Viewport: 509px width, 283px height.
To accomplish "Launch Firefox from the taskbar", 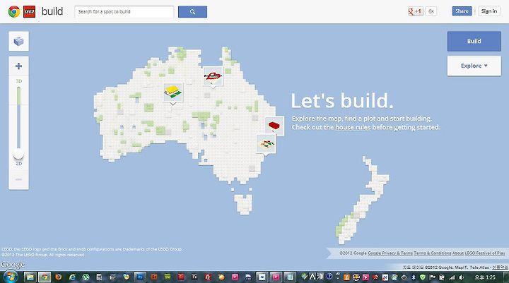I will tap(59, 277).
